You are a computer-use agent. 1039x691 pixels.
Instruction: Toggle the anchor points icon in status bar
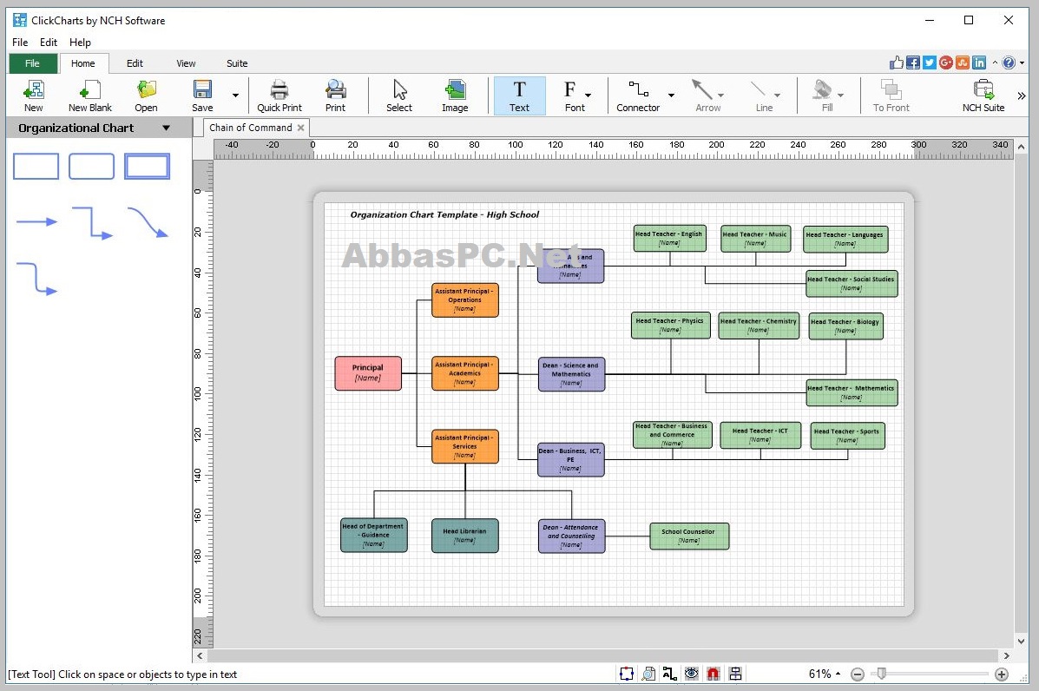(x=626, y=674)
